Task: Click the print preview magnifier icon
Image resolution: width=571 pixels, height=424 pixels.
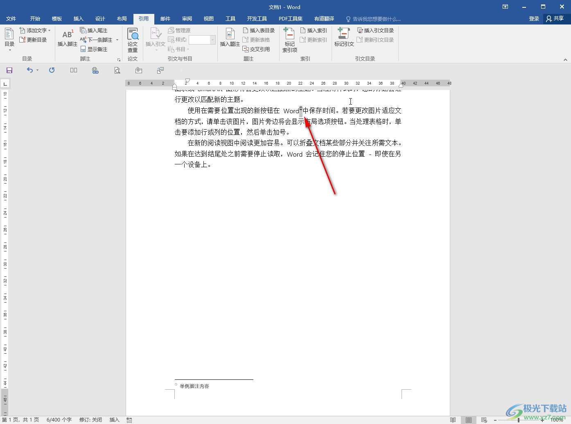Action: (117, 70)
